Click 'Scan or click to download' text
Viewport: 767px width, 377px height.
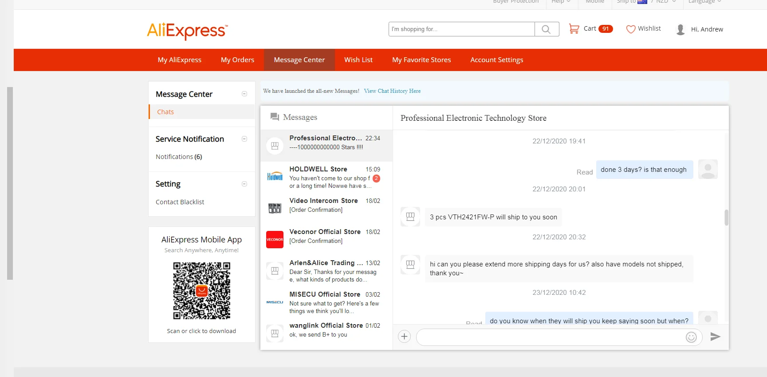tap(201, 331)
